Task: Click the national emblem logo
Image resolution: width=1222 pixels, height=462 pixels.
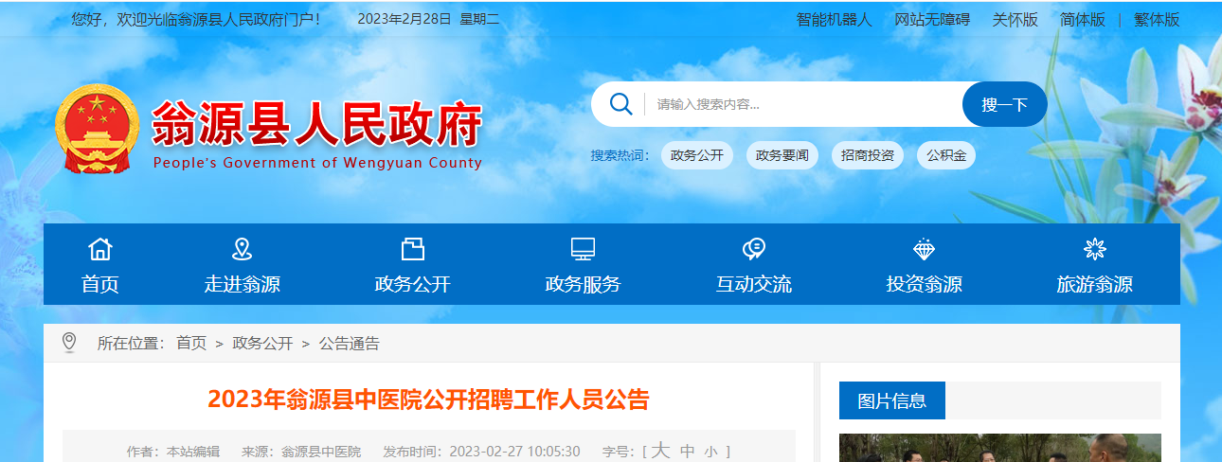Action: pyautogui.click(x=98, y=129)
